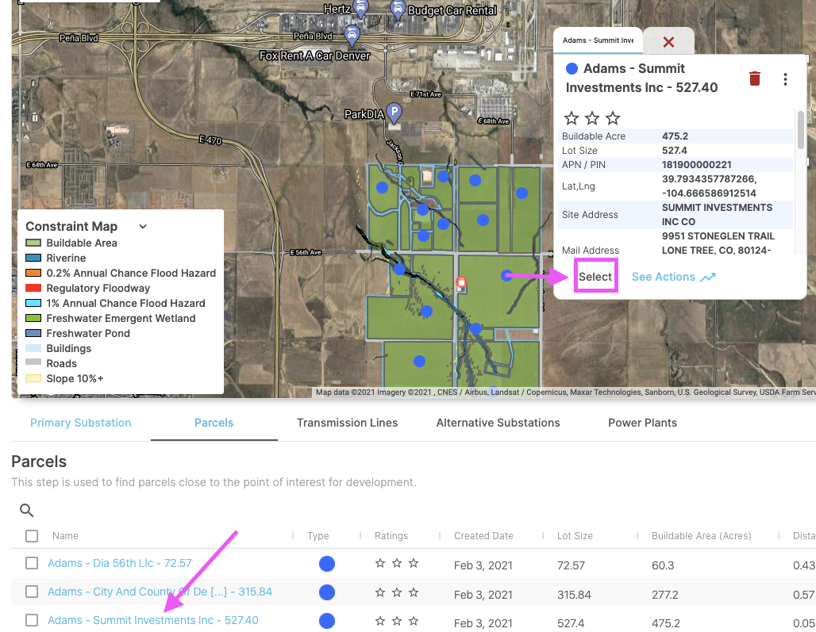Click the first rating star in the popup

pos(571,117)
